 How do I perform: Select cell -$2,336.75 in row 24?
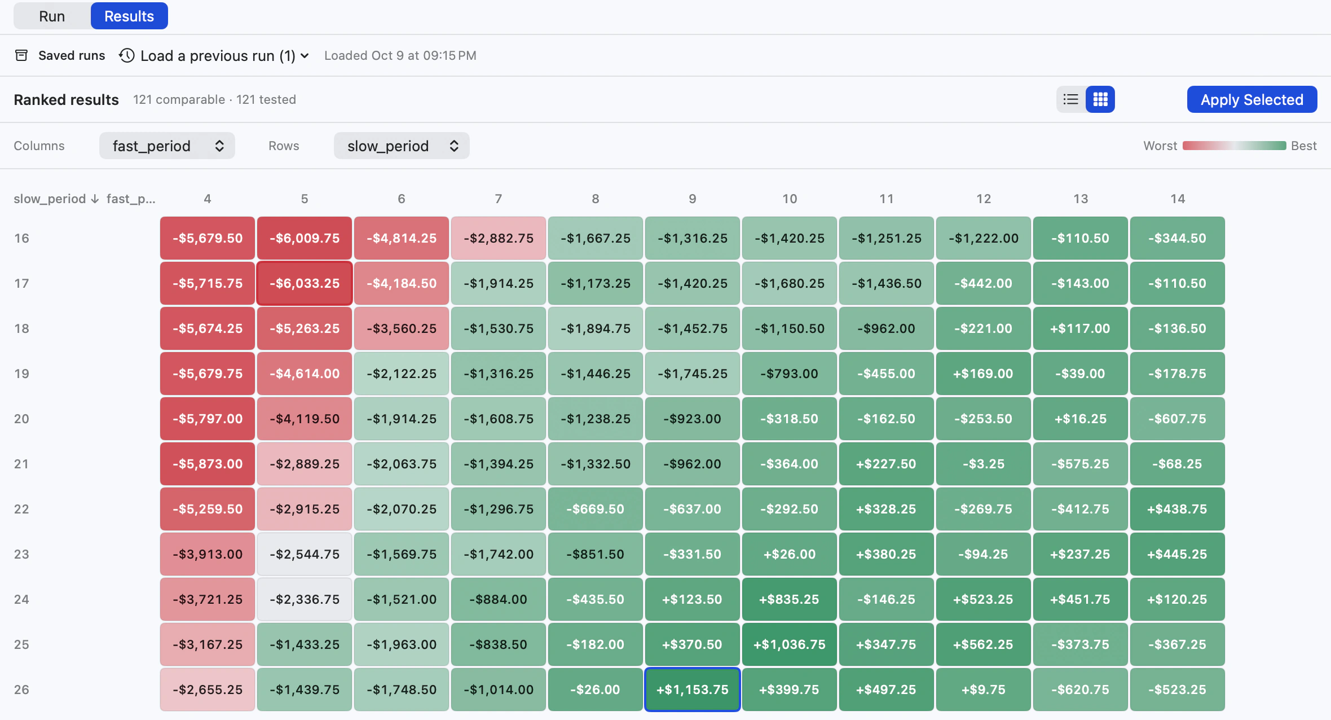[x=305, y=599]
